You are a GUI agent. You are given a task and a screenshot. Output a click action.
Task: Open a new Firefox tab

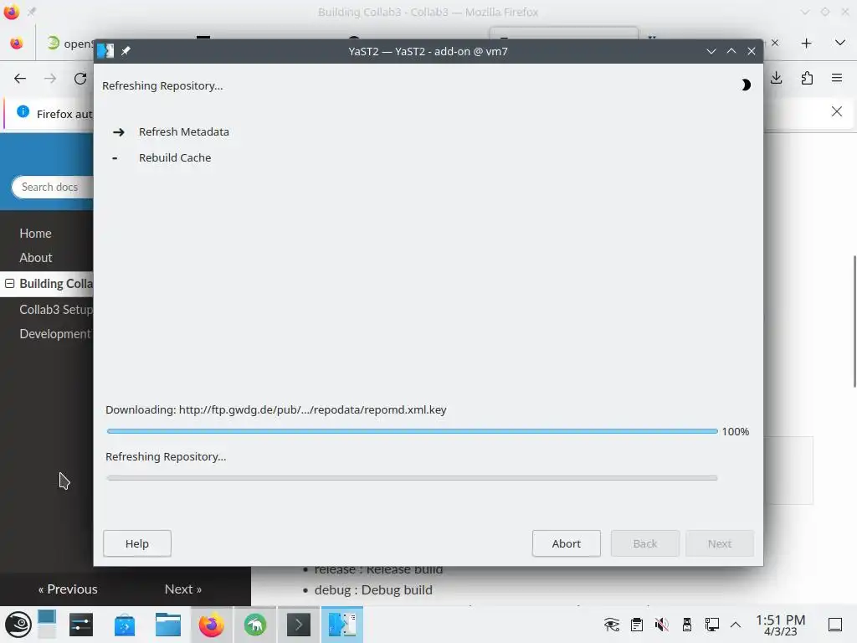(806, 44)
